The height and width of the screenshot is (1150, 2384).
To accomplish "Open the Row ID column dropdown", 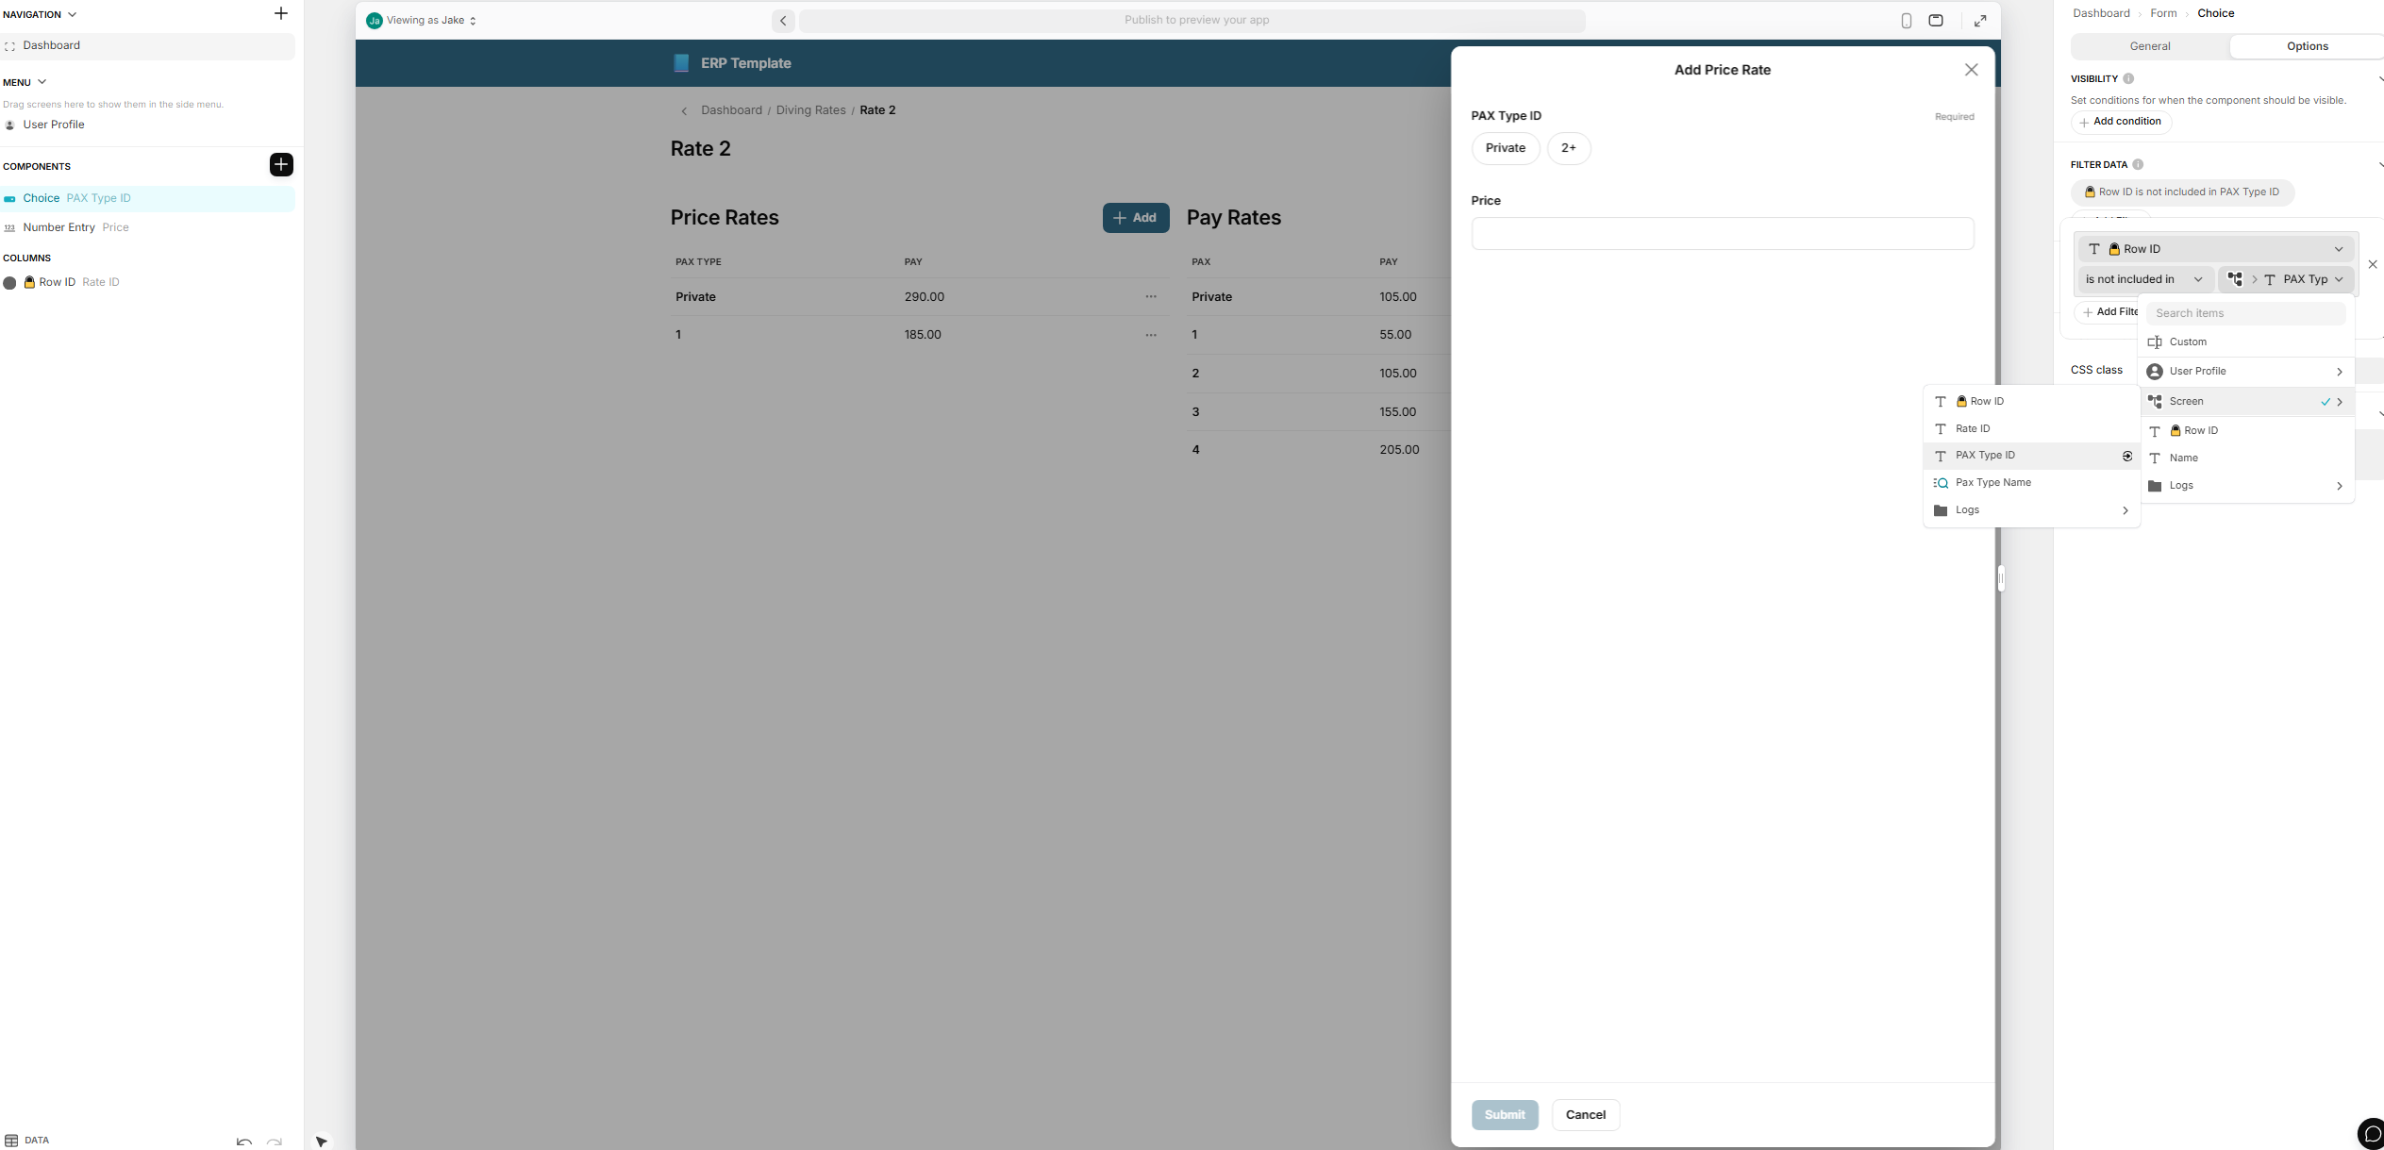I will (x=2215, y=249).
